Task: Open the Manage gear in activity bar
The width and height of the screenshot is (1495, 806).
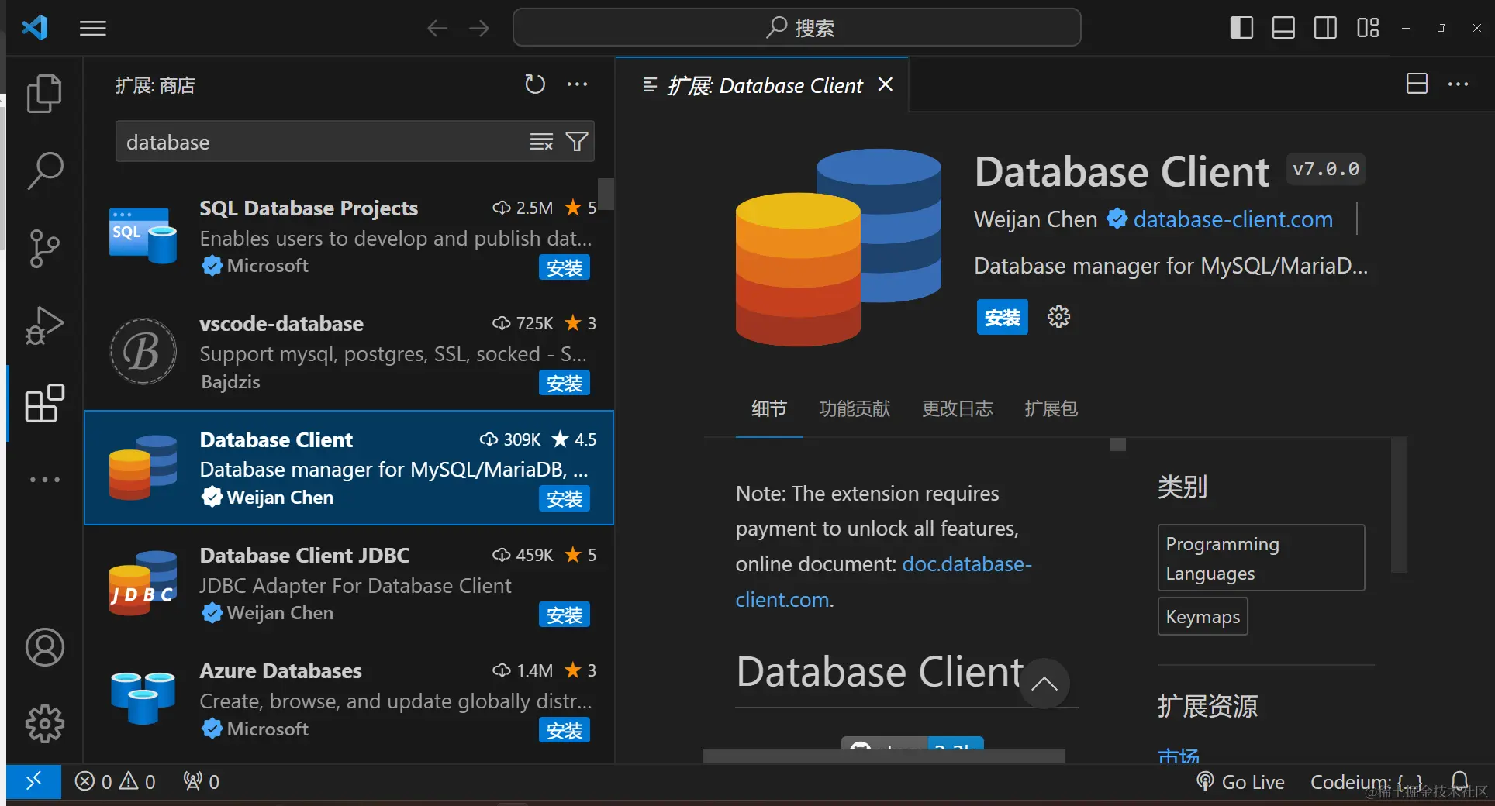Action: [x=44, y=724]
